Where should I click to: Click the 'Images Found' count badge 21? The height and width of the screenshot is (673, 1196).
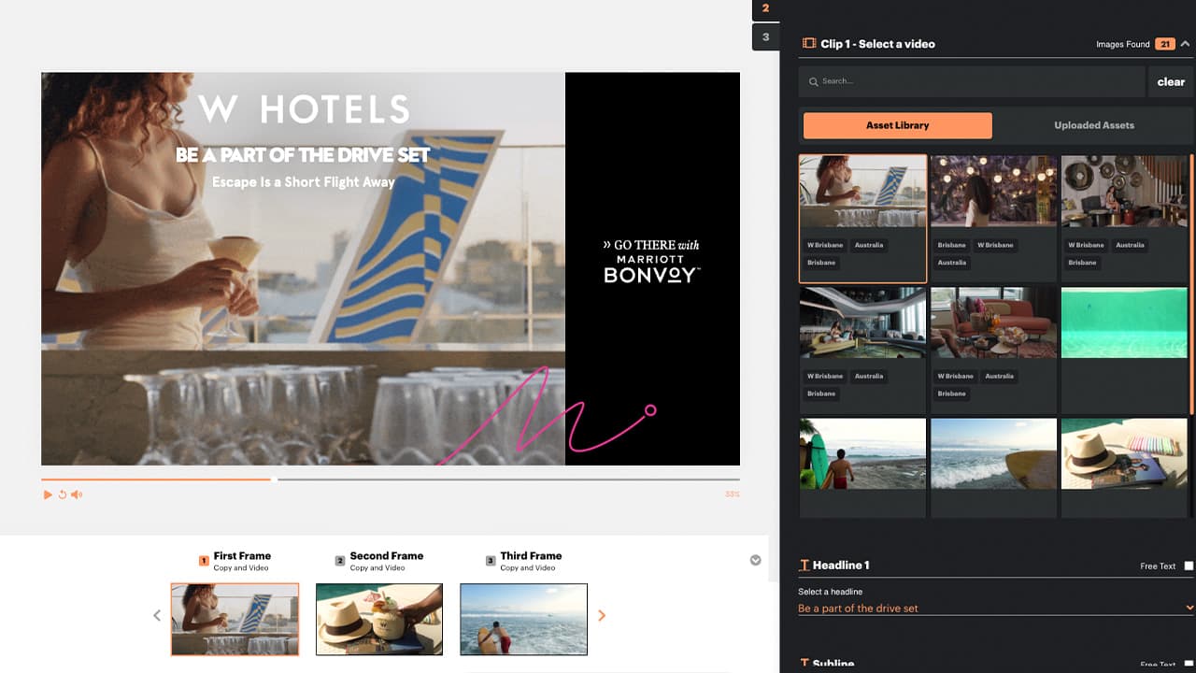[x=1164, y=44]
